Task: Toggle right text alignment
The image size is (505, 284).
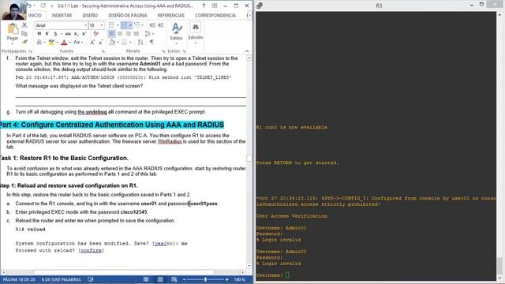Action: point(128,33)
